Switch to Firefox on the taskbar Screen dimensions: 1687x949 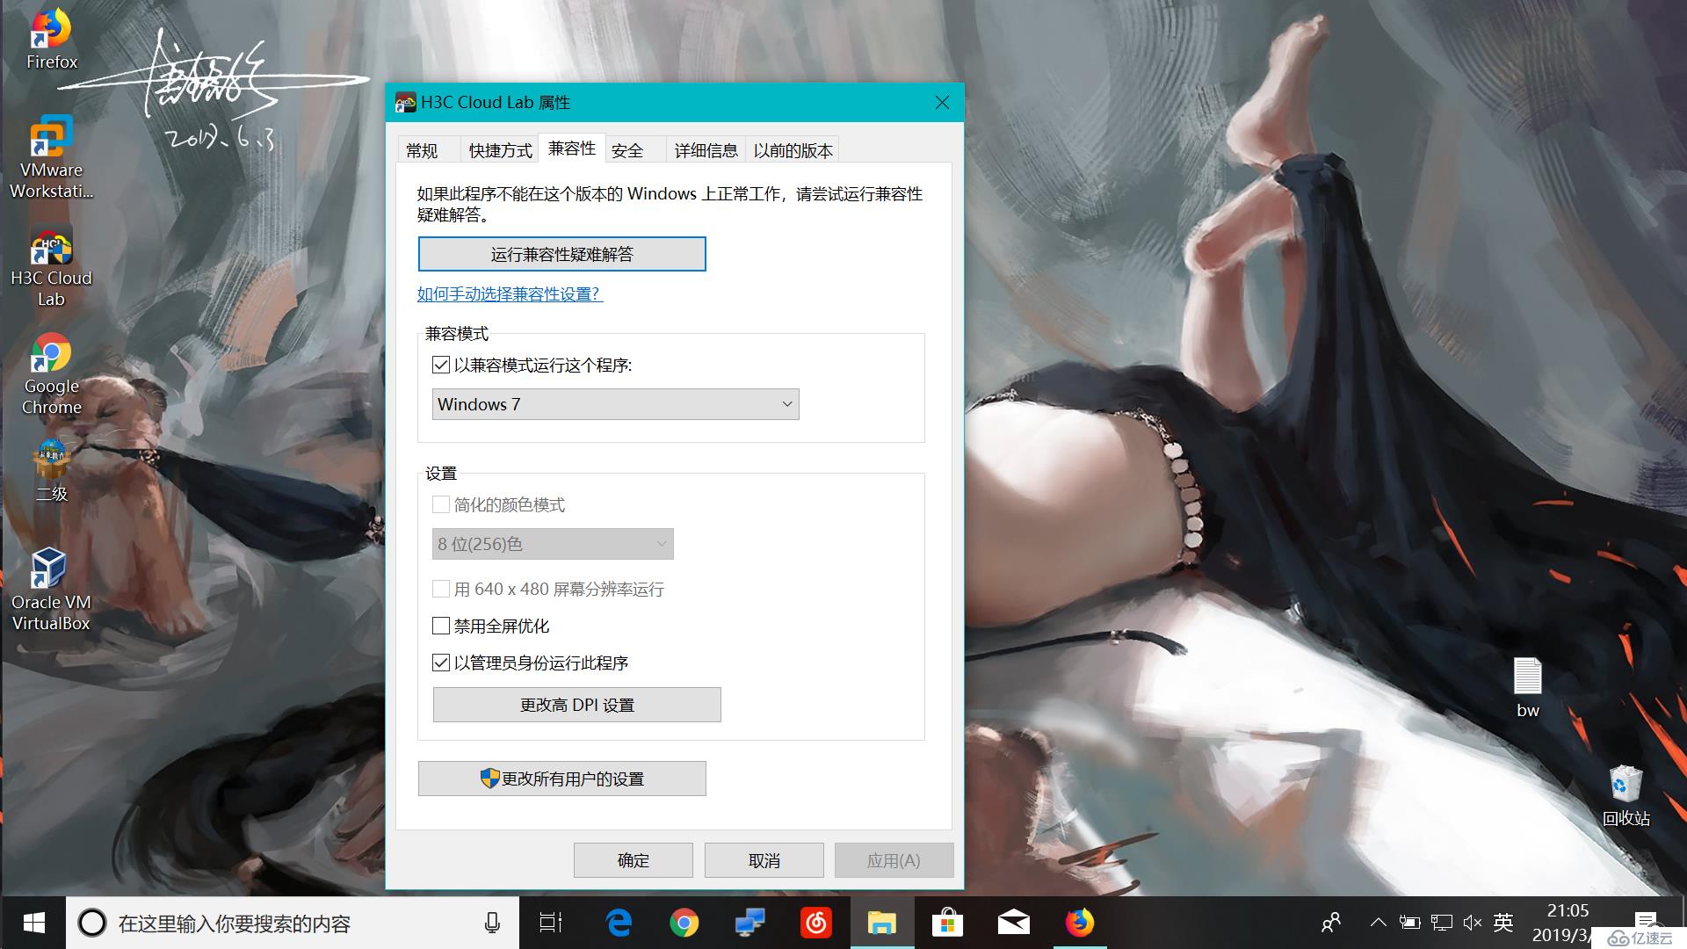(1079, 923)
